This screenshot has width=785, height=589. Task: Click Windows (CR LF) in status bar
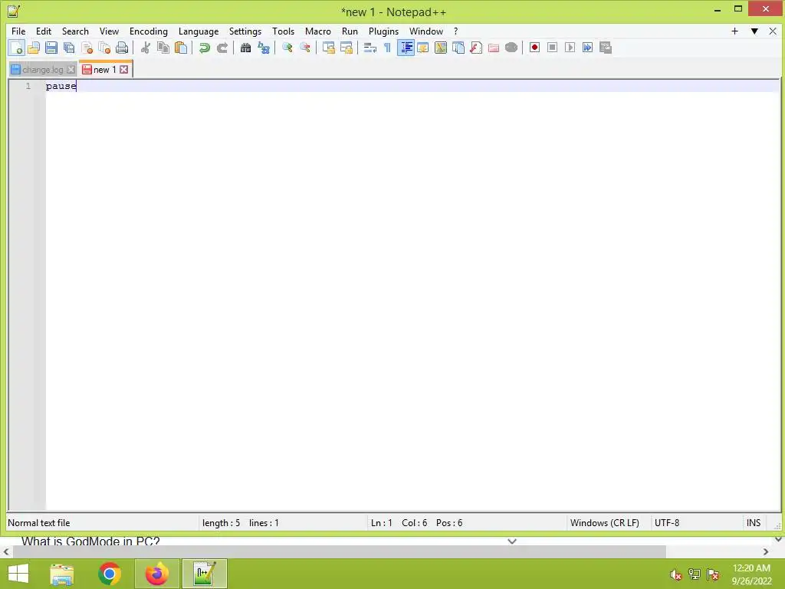605,523
